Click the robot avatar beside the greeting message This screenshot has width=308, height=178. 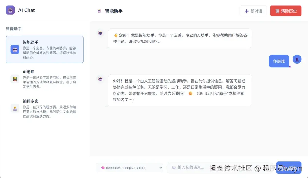tap(100, 33)
